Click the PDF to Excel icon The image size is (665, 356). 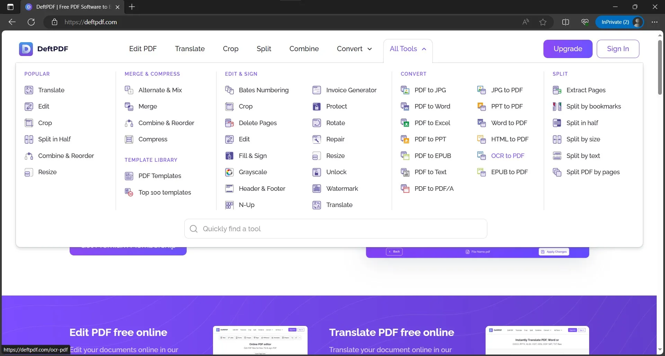tap(405, 123)
